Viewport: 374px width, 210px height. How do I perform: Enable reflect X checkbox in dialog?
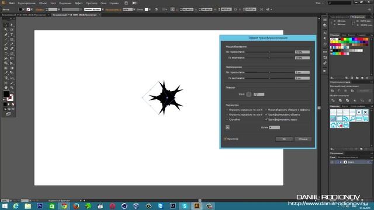227,110
